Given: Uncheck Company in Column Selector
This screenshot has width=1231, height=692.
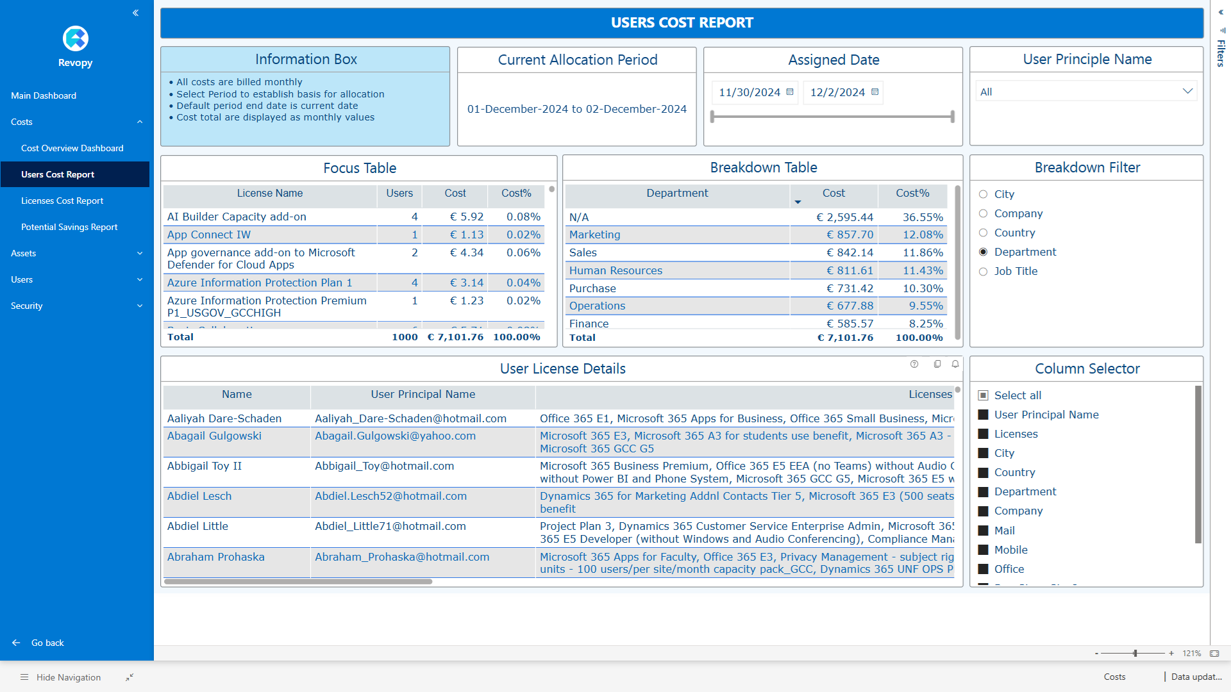Looking at the screenshot, I should coord(983,511).
